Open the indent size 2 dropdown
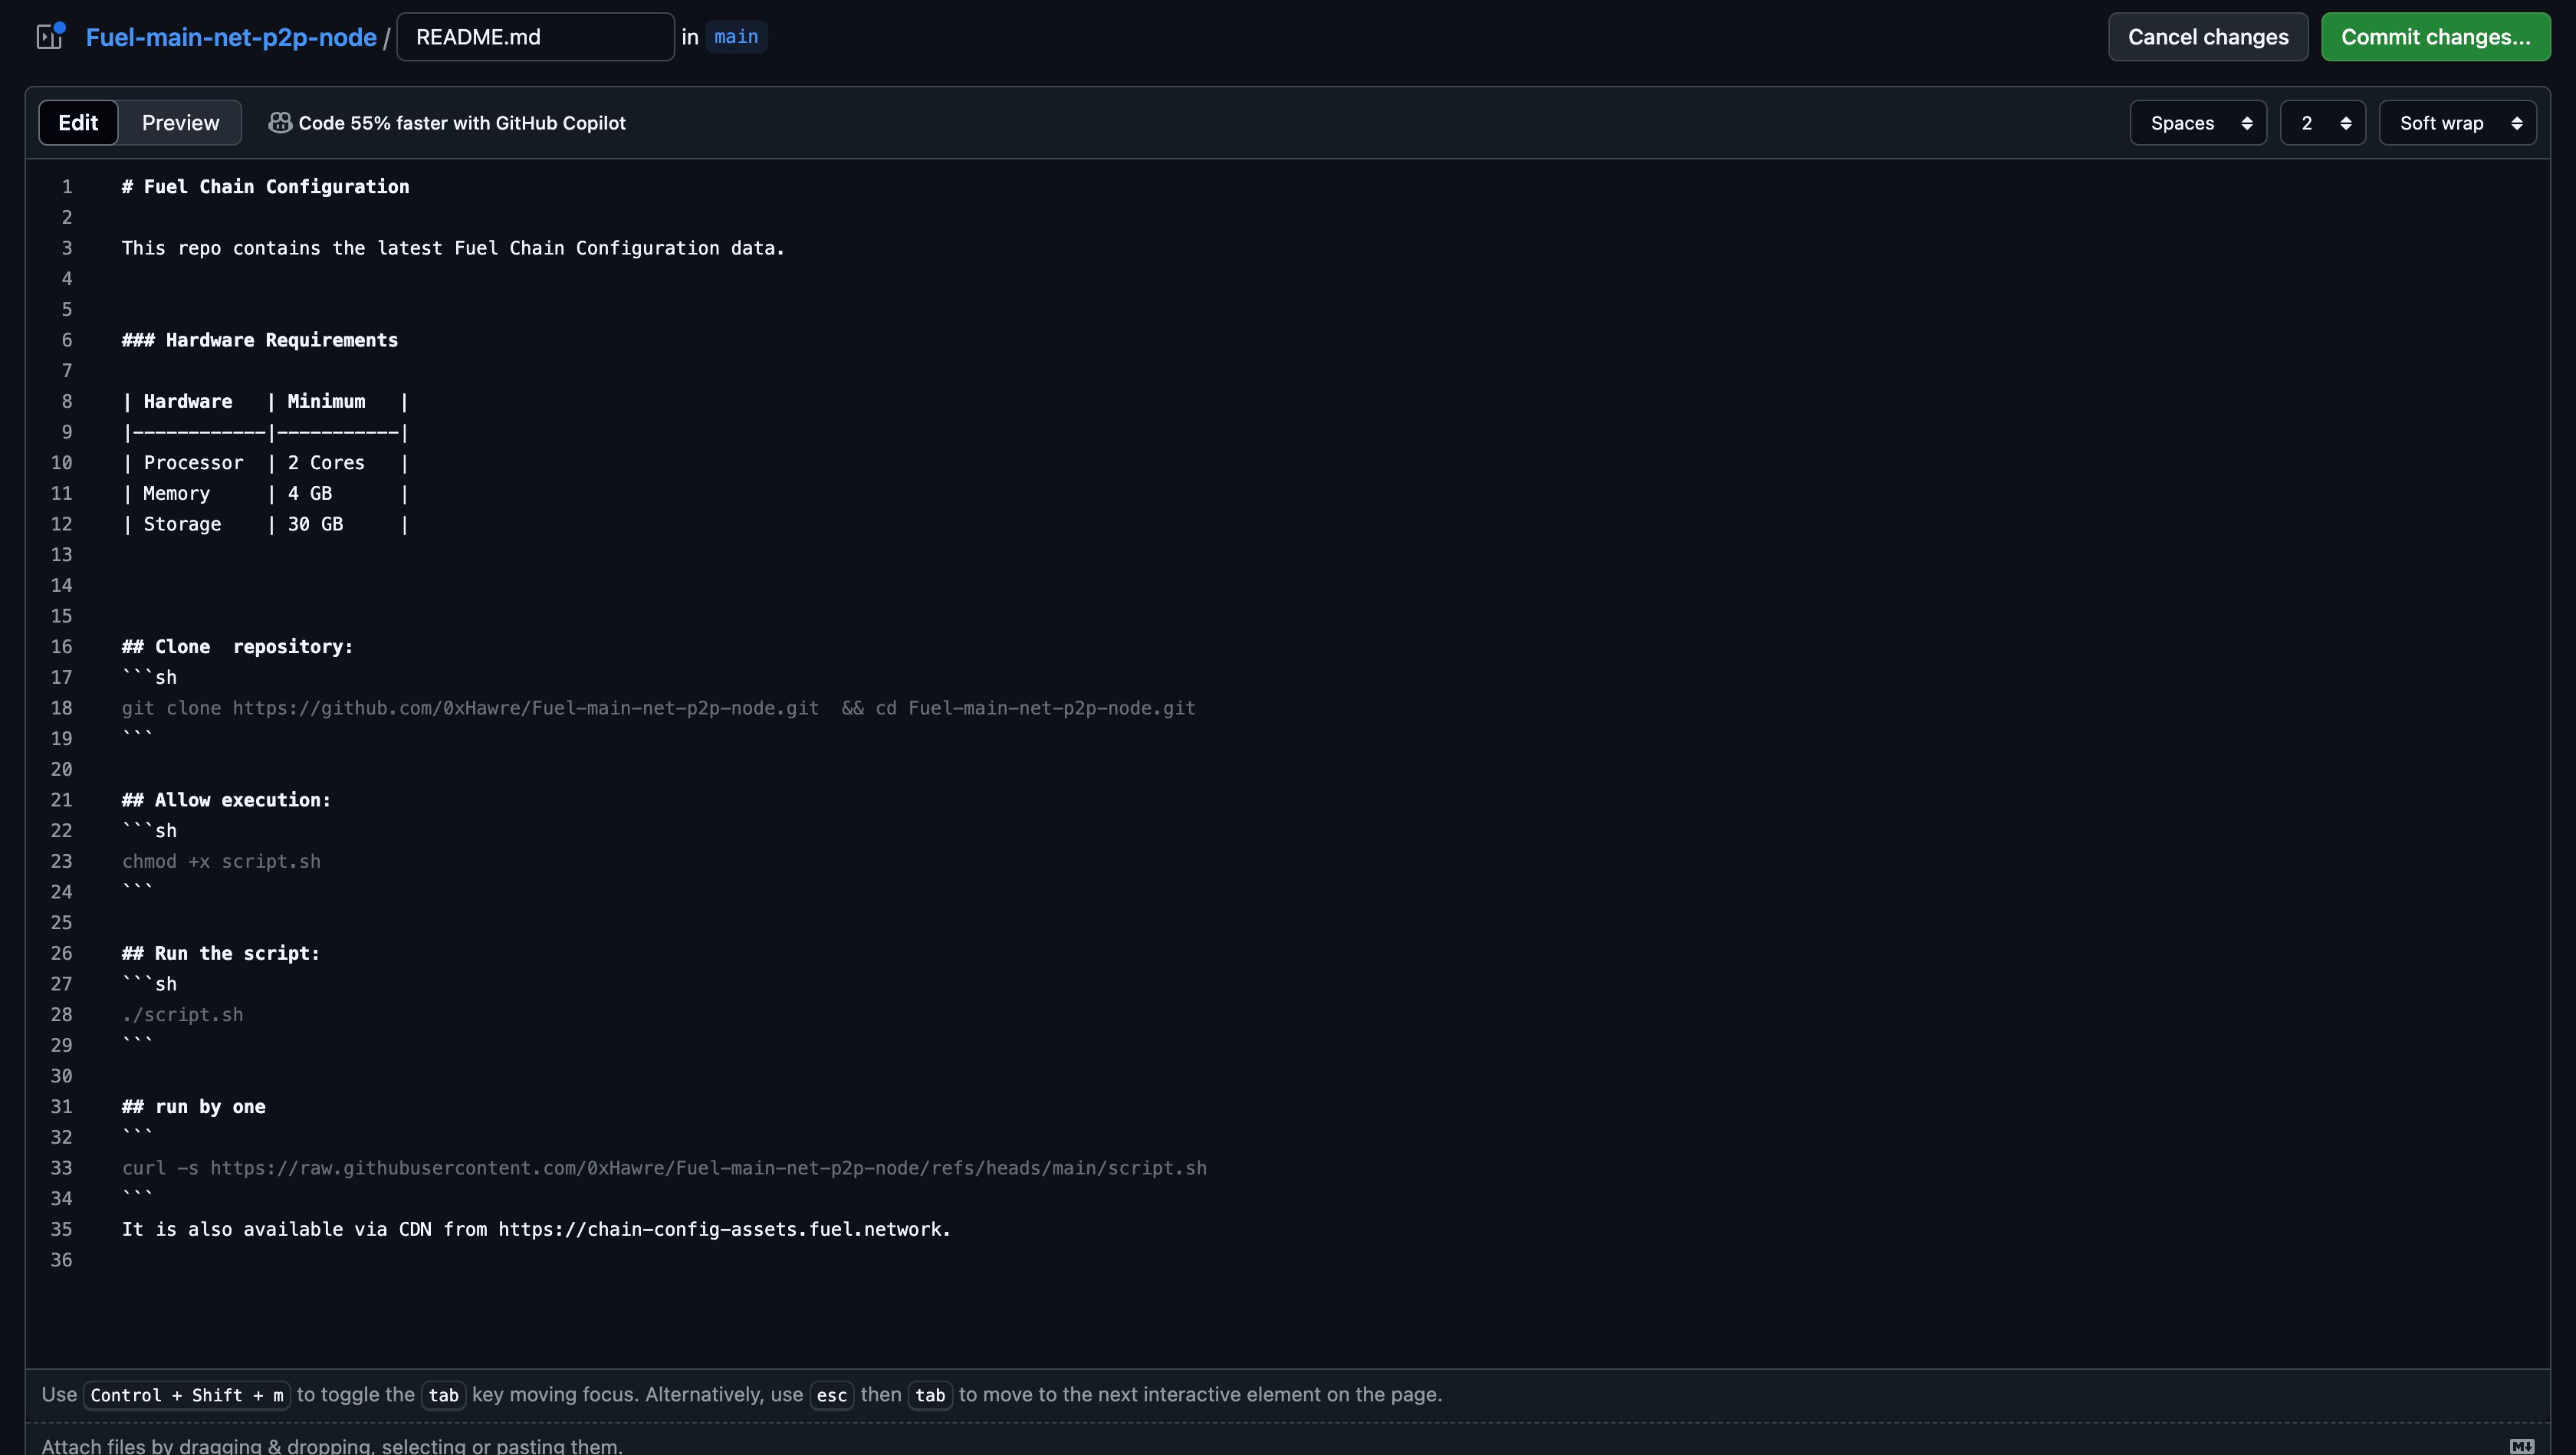This screenshot has width=2576, height=1455. coord(2322,123)
